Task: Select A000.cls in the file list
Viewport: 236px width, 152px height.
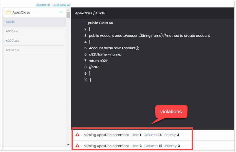Action: (x=12, y=31)
